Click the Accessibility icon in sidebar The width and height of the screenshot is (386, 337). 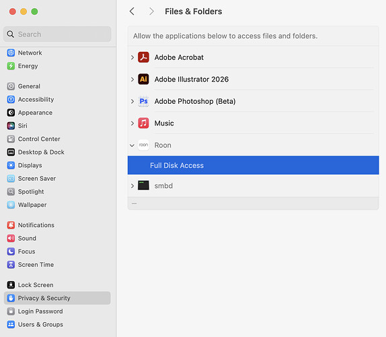pyautogui.click(x=11, y=100)
